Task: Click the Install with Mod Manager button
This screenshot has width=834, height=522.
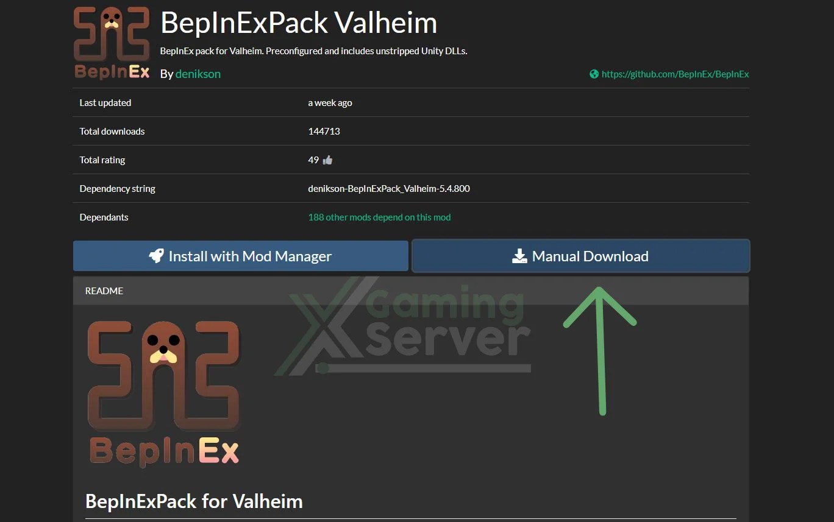Action: [x=241, y=256]
